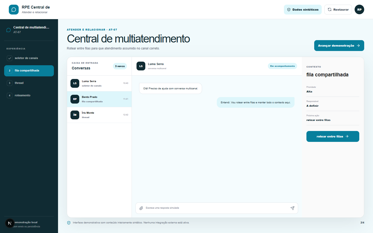373x233 pixels.
Task: Go to thread step in sidebar
Action: pyautogui.click(x=29, y=83)
